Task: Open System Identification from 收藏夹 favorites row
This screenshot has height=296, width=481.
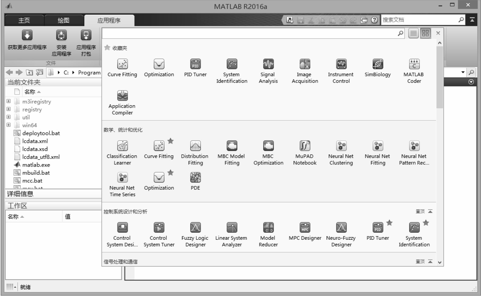Action: tap(232, 71)
